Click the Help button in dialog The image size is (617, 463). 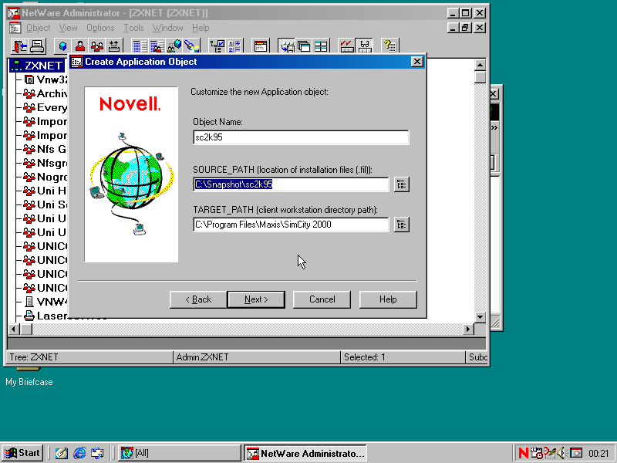[x=388, y=299]
